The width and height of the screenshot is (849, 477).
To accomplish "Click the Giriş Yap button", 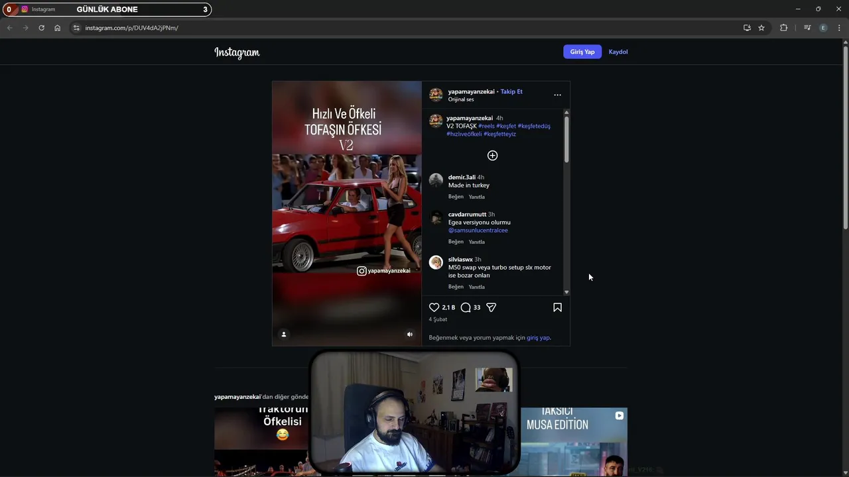I will click(x=582, y=52).
